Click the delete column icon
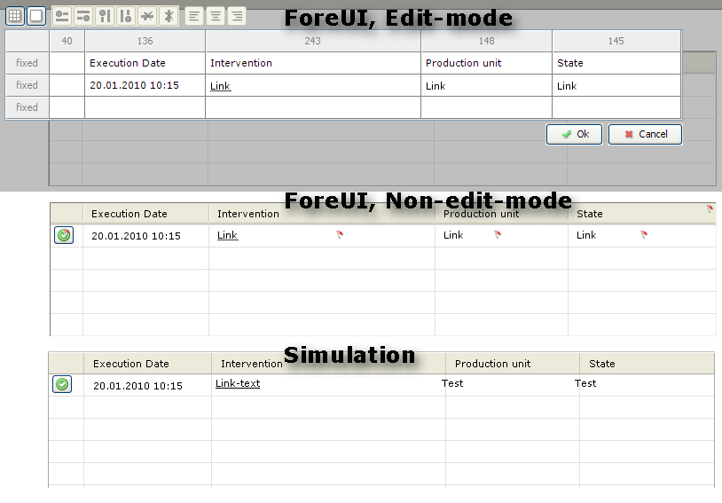The width and height of the screenshot is (722, 503). [x=169, y=16]
